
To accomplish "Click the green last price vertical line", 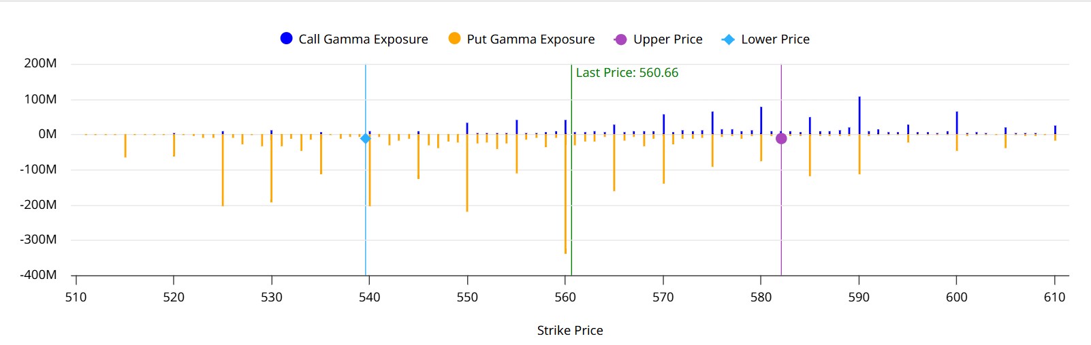I will (571, 204).
